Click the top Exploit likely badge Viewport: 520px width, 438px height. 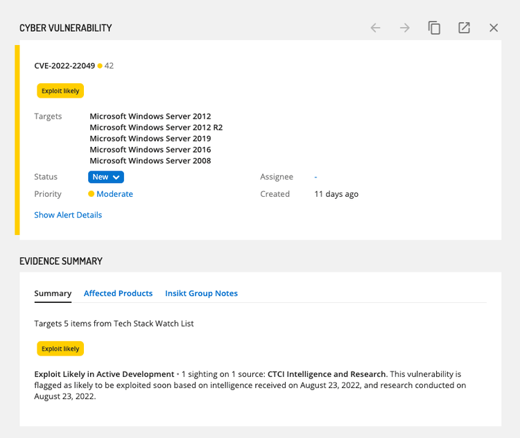coord(60,91)
